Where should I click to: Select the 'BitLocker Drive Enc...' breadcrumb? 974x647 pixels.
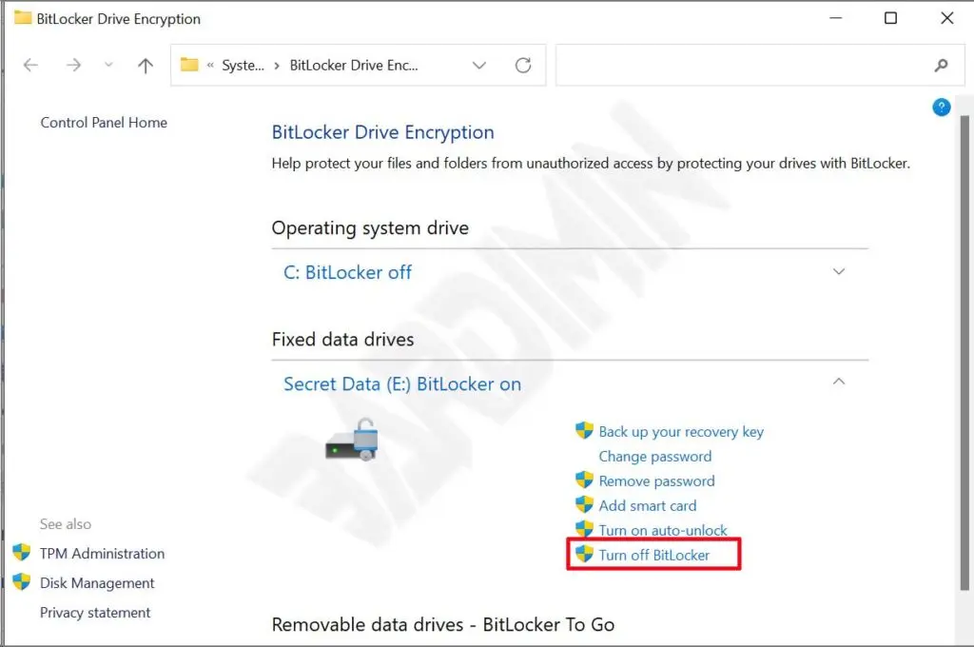point(354,66)
